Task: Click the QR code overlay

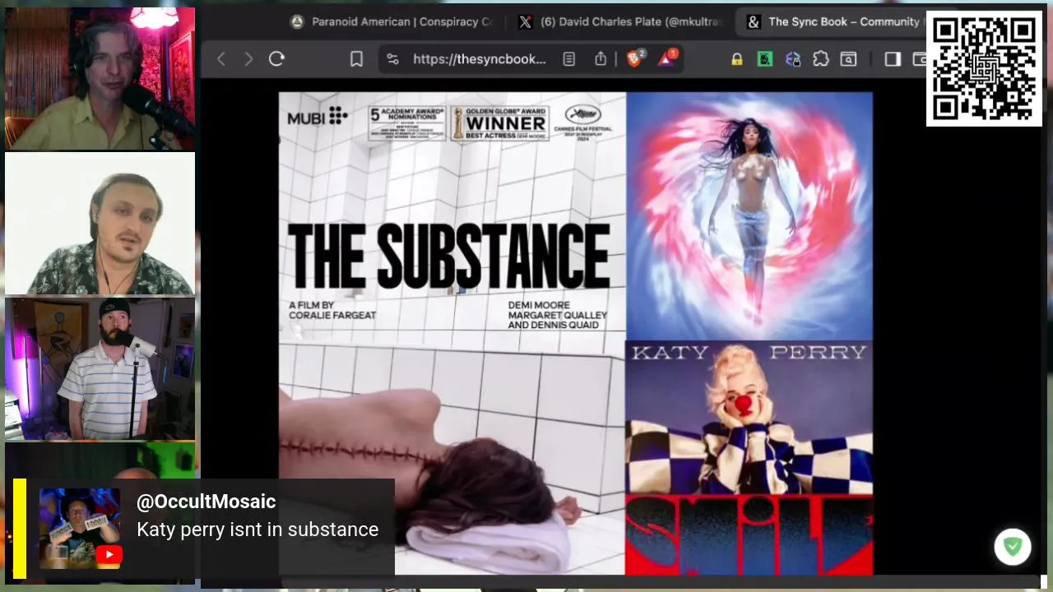Action: 984,68
